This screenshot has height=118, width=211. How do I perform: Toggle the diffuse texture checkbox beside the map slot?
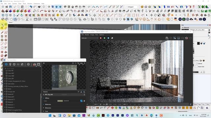click(x=84, y=101)
